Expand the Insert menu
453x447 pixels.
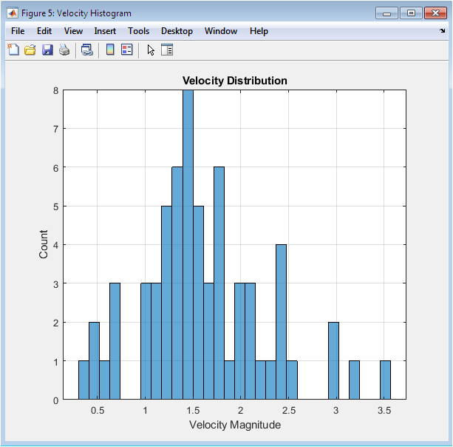(x=105, y=31)
